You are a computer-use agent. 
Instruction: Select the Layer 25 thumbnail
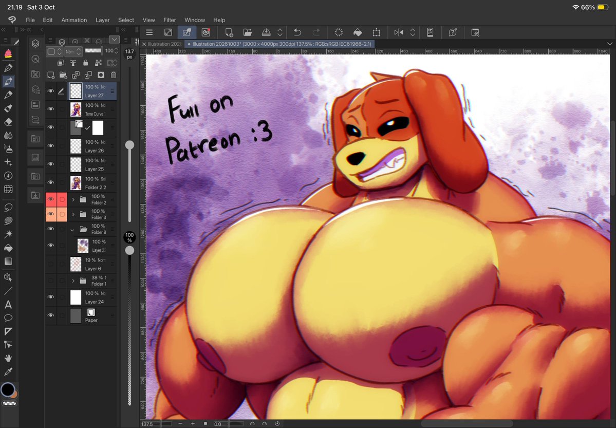click(x=76, y=165)
